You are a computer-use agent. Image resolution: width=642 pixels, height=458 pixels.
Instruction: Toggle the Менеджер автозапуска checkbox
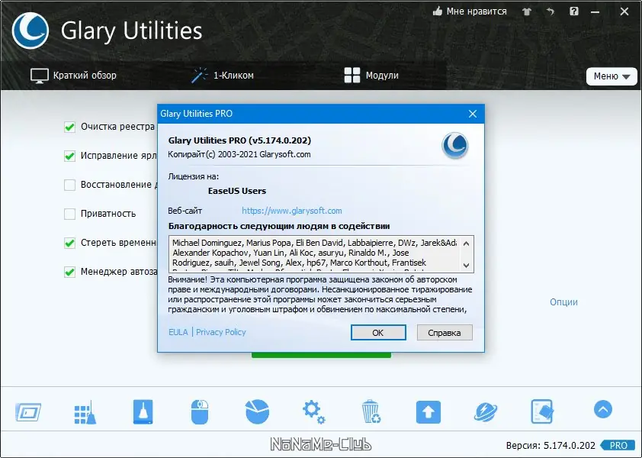click(69, 272)
